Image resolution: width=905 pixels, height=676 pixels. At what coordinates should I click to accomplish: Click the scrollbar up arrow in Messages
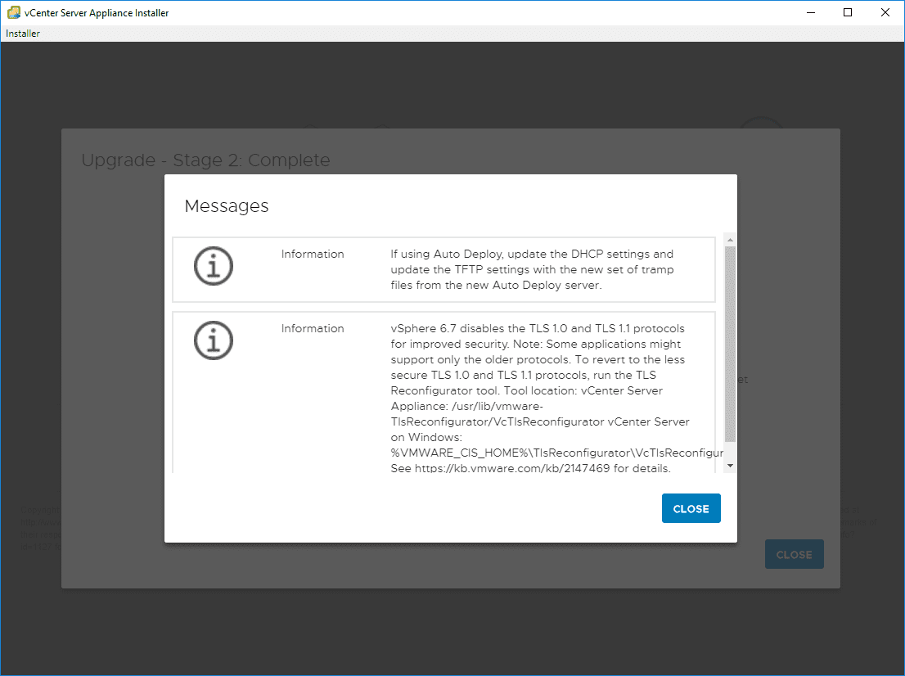click(730, 240)
